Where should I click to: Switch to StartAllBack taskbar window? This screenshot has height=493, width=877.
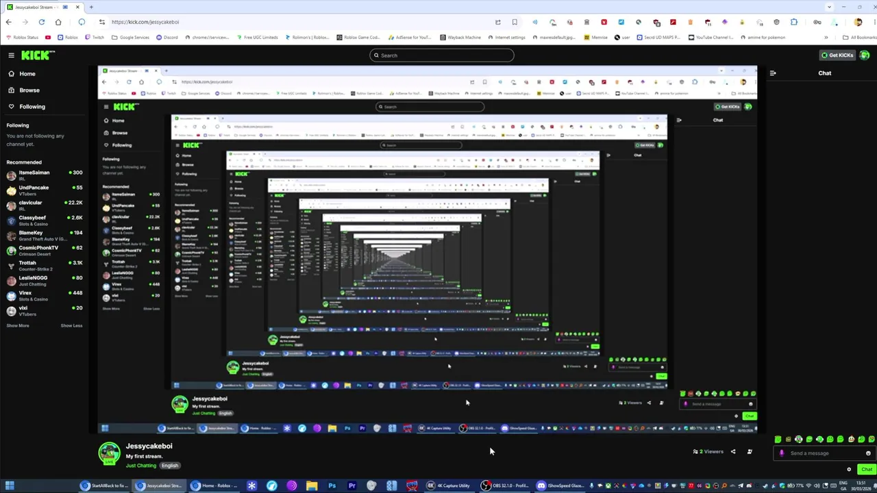pos(104,486)
